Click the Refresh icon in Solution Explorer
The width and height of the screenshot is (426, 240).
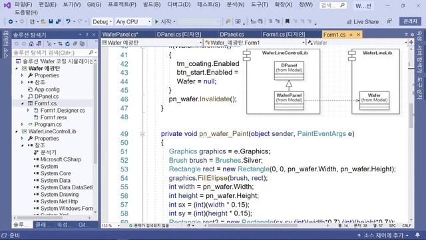[x=67, y=43]
